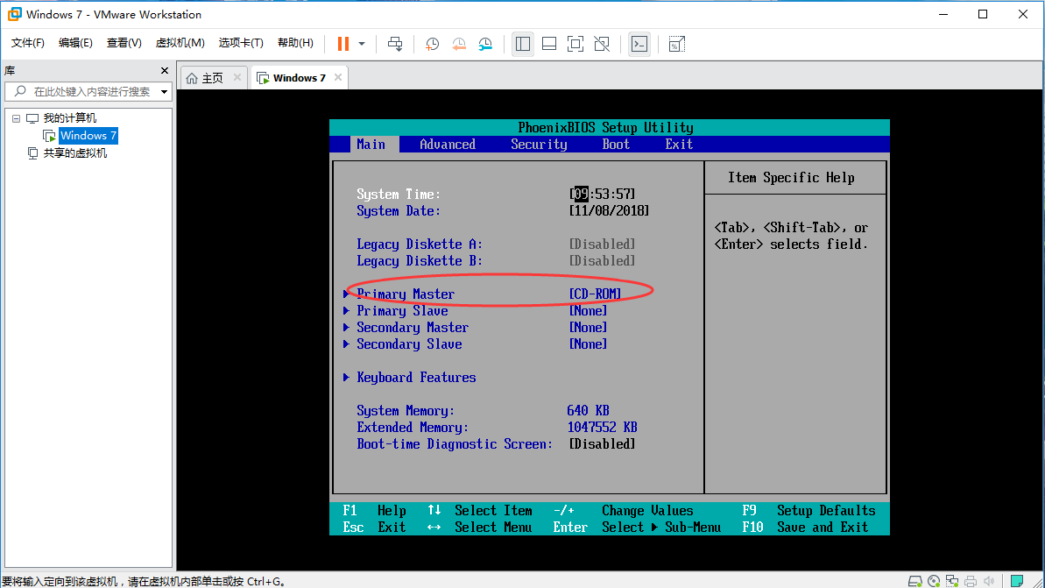Screen dimensions: 1045x588
Task: Expand the Primary Master submenu arrow
Action: point(346,294)
